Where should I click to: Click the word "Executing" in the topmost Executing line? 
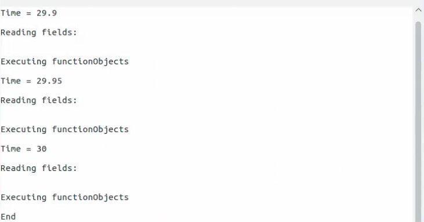tap(24, 61)
